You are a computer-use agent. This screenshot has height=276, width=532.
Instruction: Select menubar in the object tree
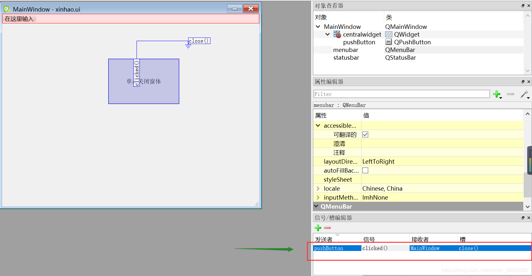pyautogui.click(x=346, y=50)
